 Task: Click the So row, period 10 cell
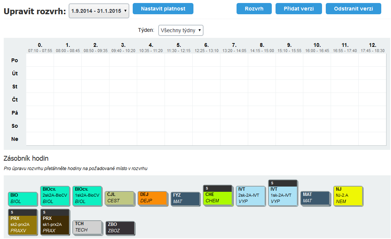point(317,125)
